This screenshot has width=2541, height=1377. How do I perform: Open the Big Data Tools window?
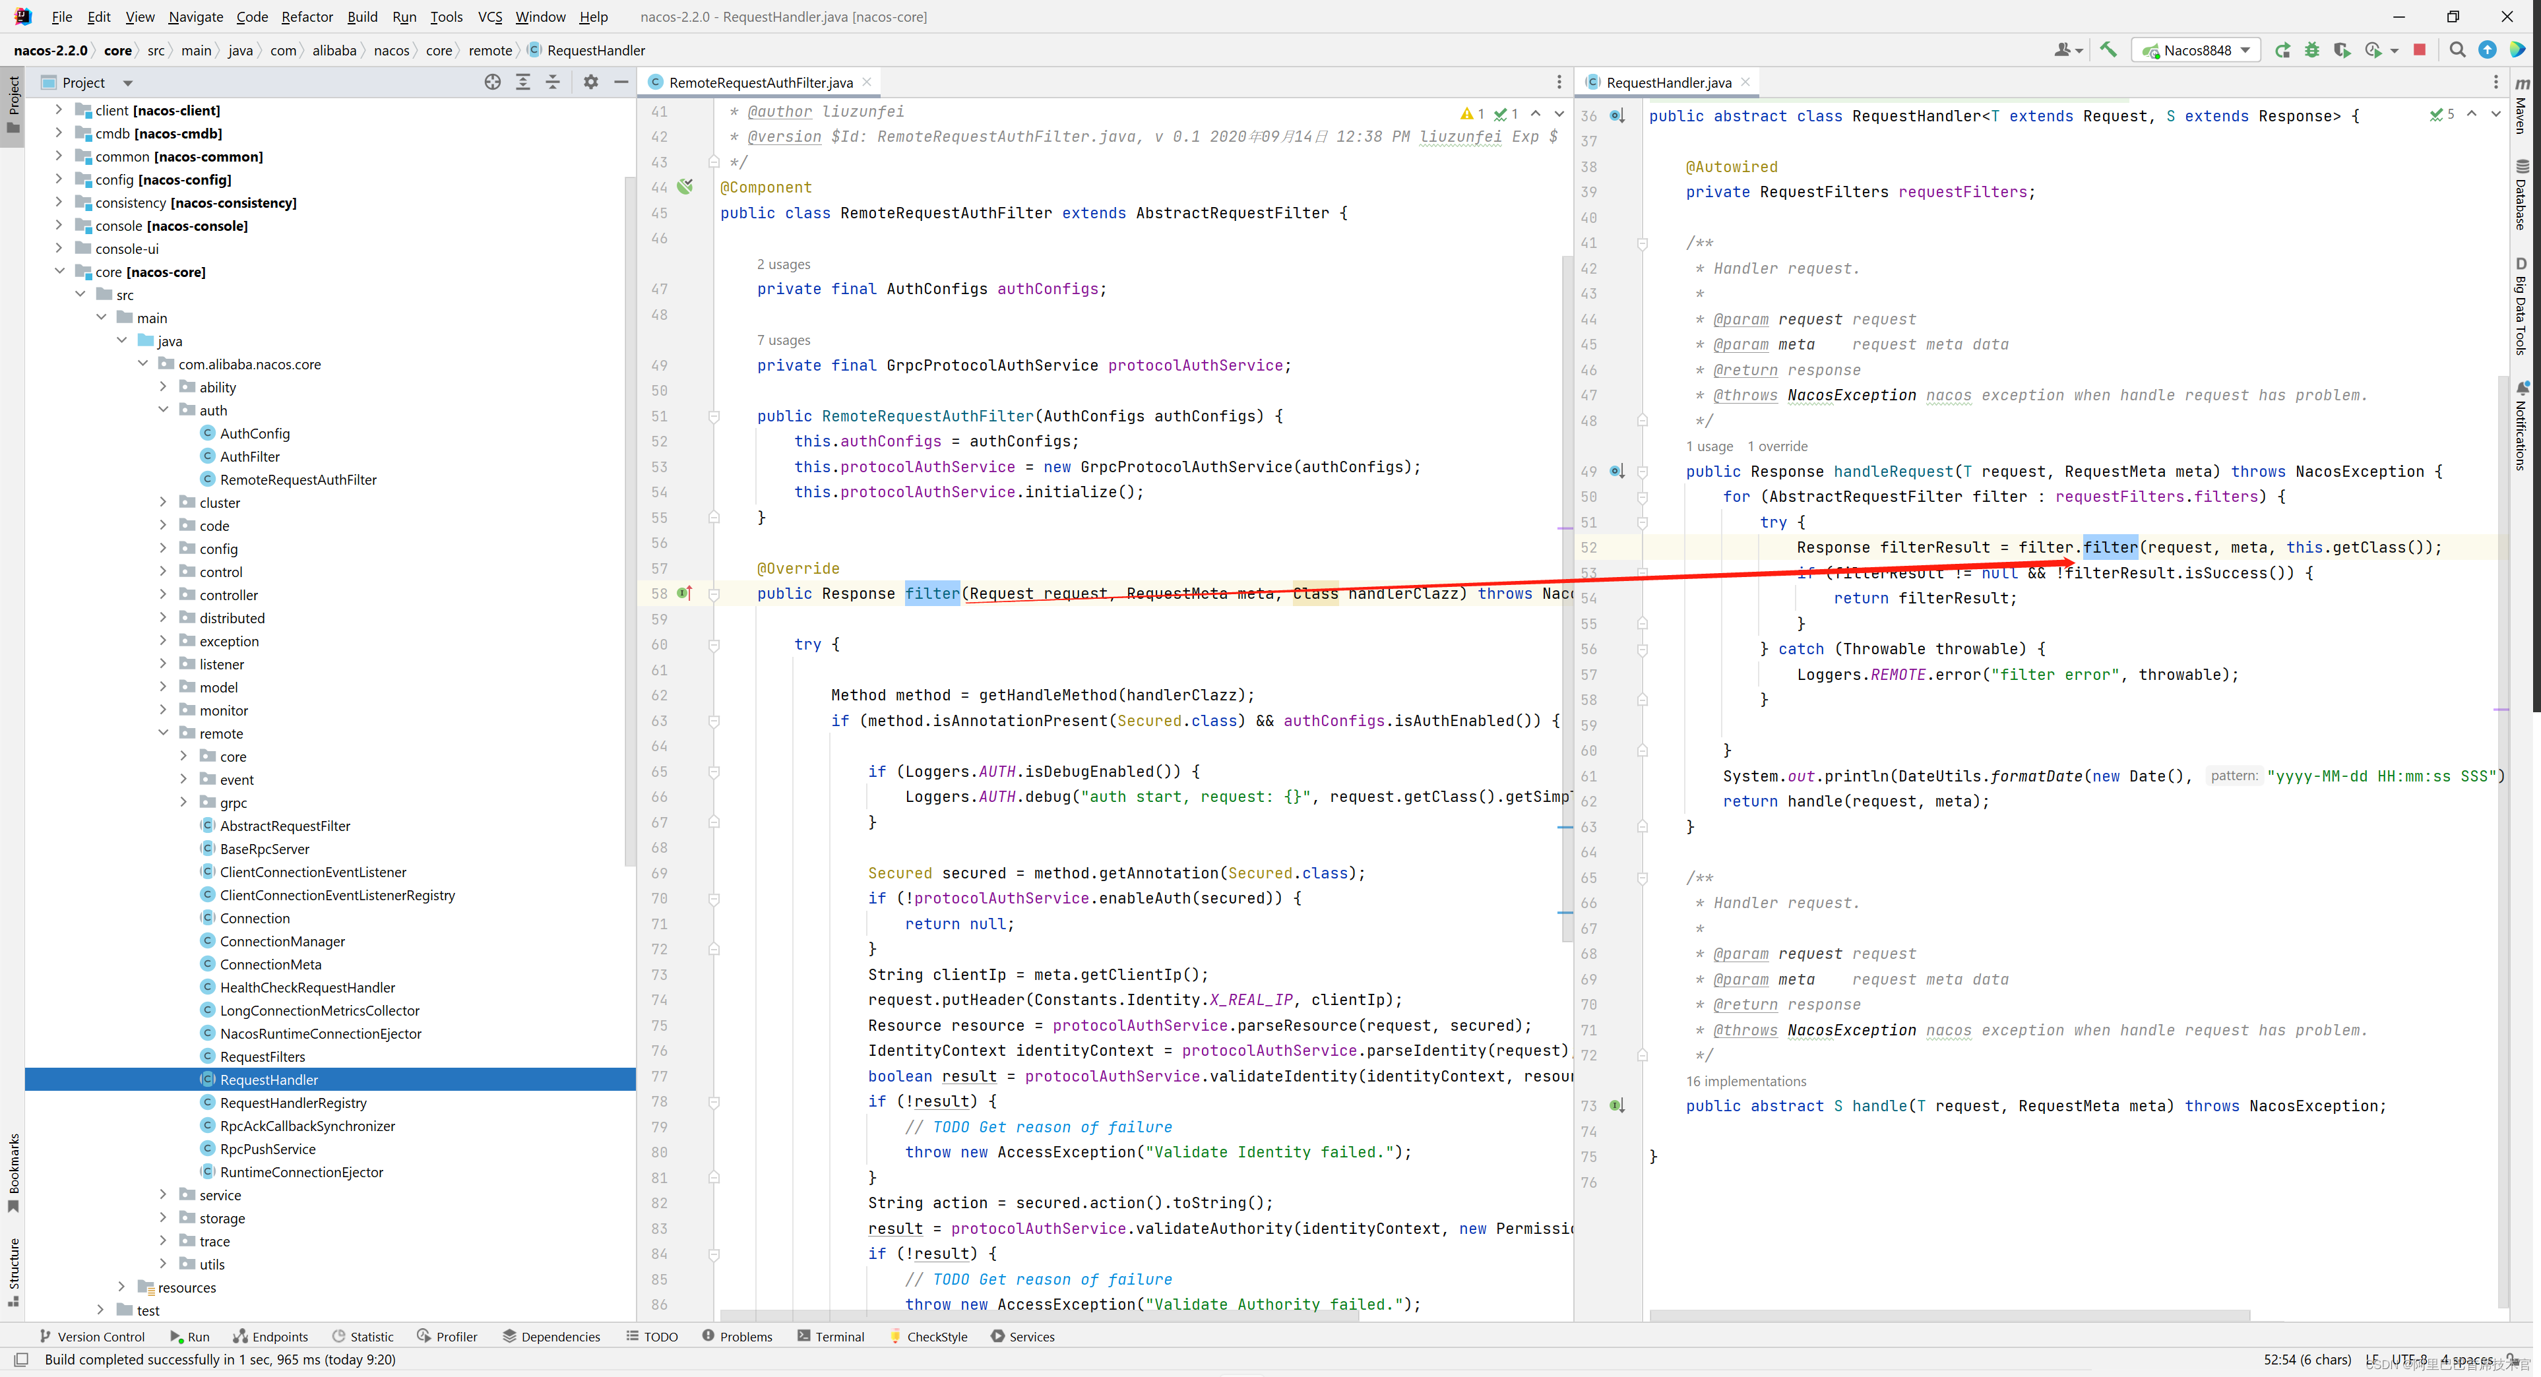click(x=2521, y=306)
